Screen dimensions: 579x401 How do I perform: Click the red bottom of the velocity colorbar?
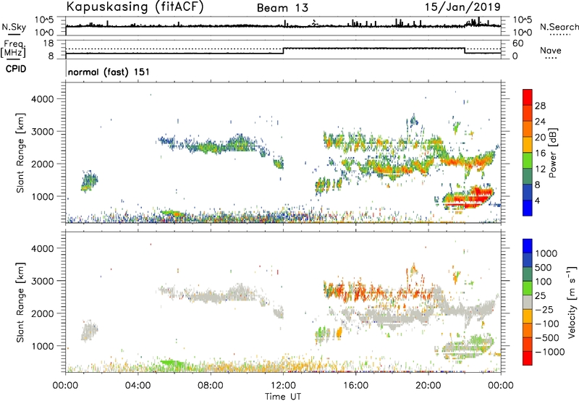(528, 358)
